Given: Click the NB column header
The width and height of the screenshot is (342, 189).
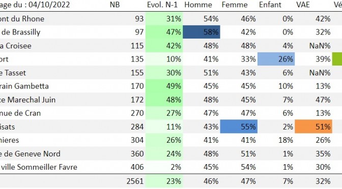Looking at the screenshot, I should [x=115, y=5].
